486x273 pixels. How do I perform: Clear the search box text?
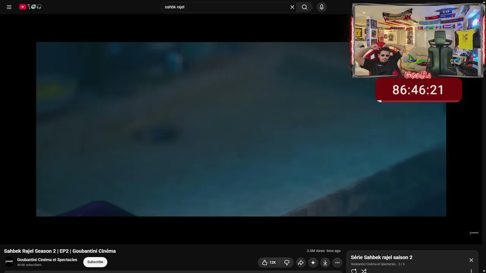[292, 7]
